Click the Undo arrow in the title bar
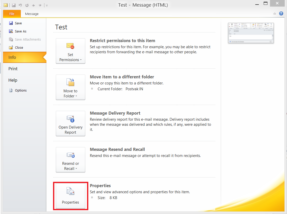The width and height of the screenshot is (287, 214). tap(20, 5)
